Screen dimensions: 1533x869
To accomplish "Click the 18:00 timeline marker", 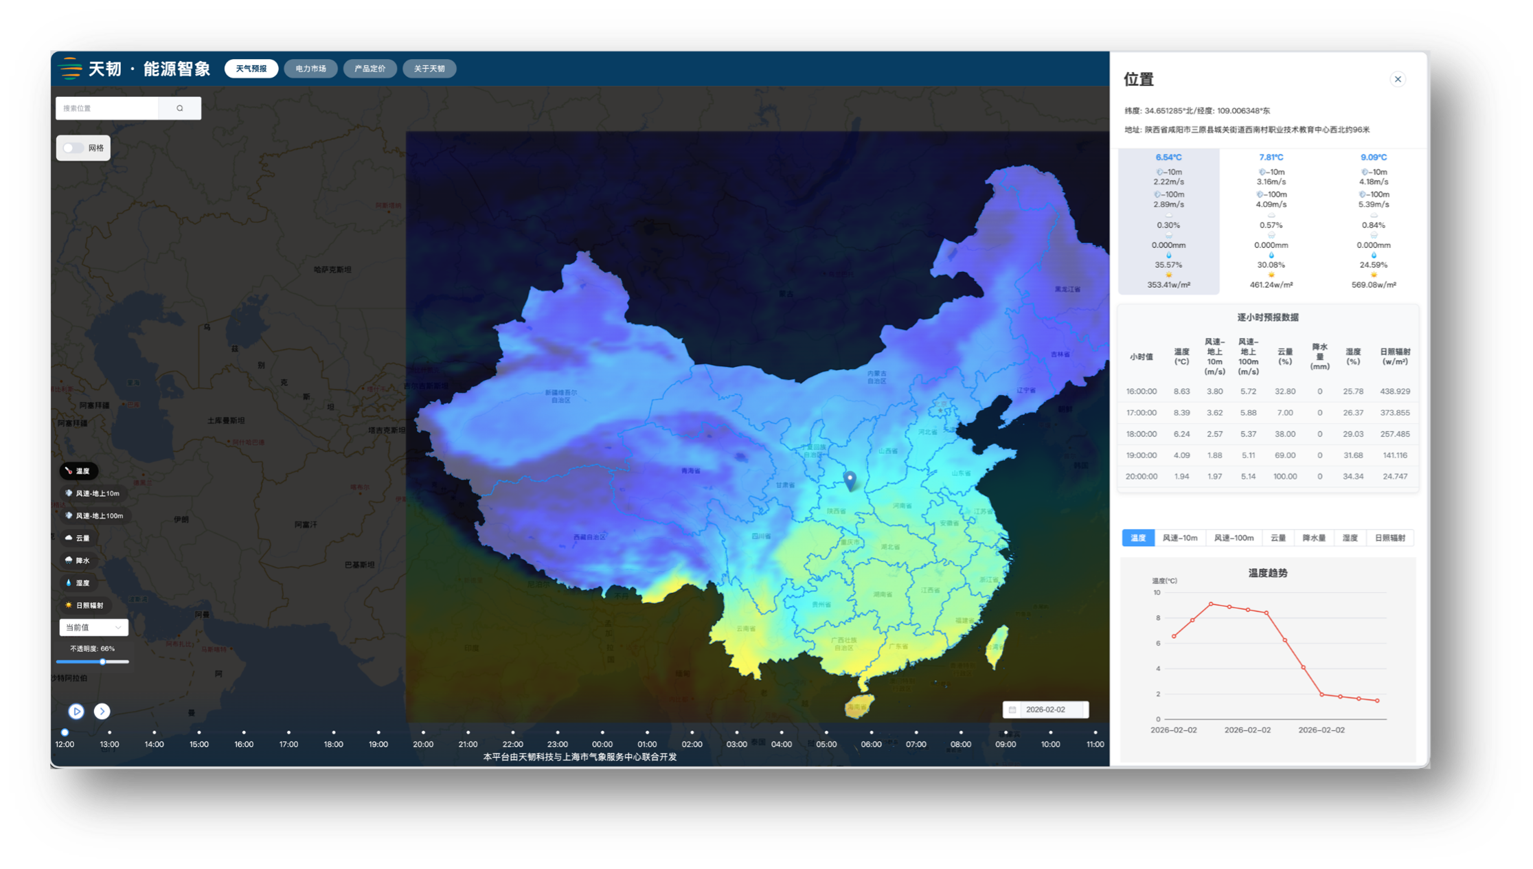I will coord(333,733).
